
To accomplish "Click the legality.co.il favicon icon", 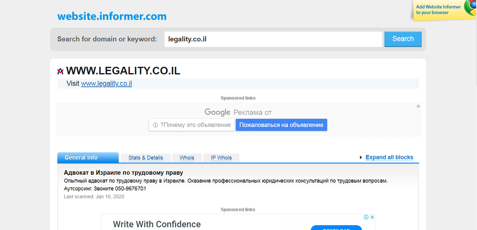I will click(60, 71).
